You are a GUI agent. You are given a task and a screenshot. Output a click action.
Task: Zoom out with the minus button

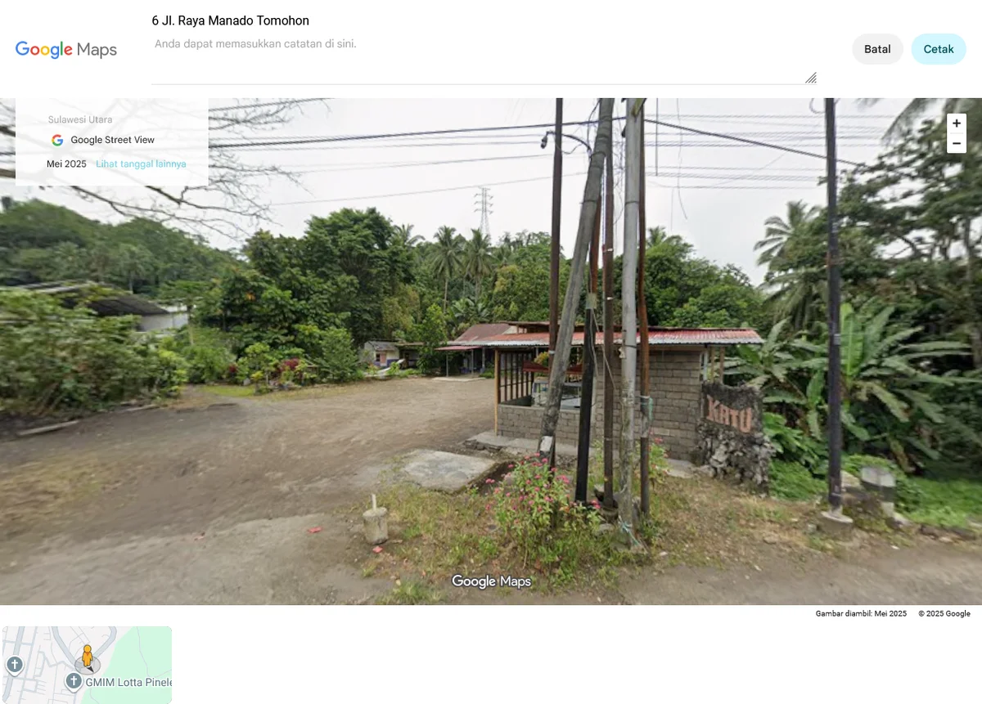[x=957, y=144]
